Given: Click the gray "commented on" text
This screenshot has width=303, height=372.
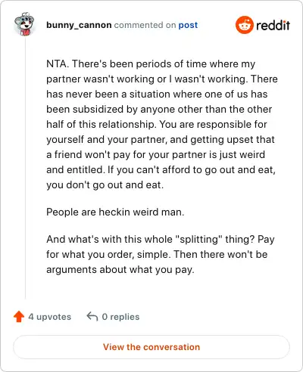Looking at the screenshot, I should click(x=145, y=25).
